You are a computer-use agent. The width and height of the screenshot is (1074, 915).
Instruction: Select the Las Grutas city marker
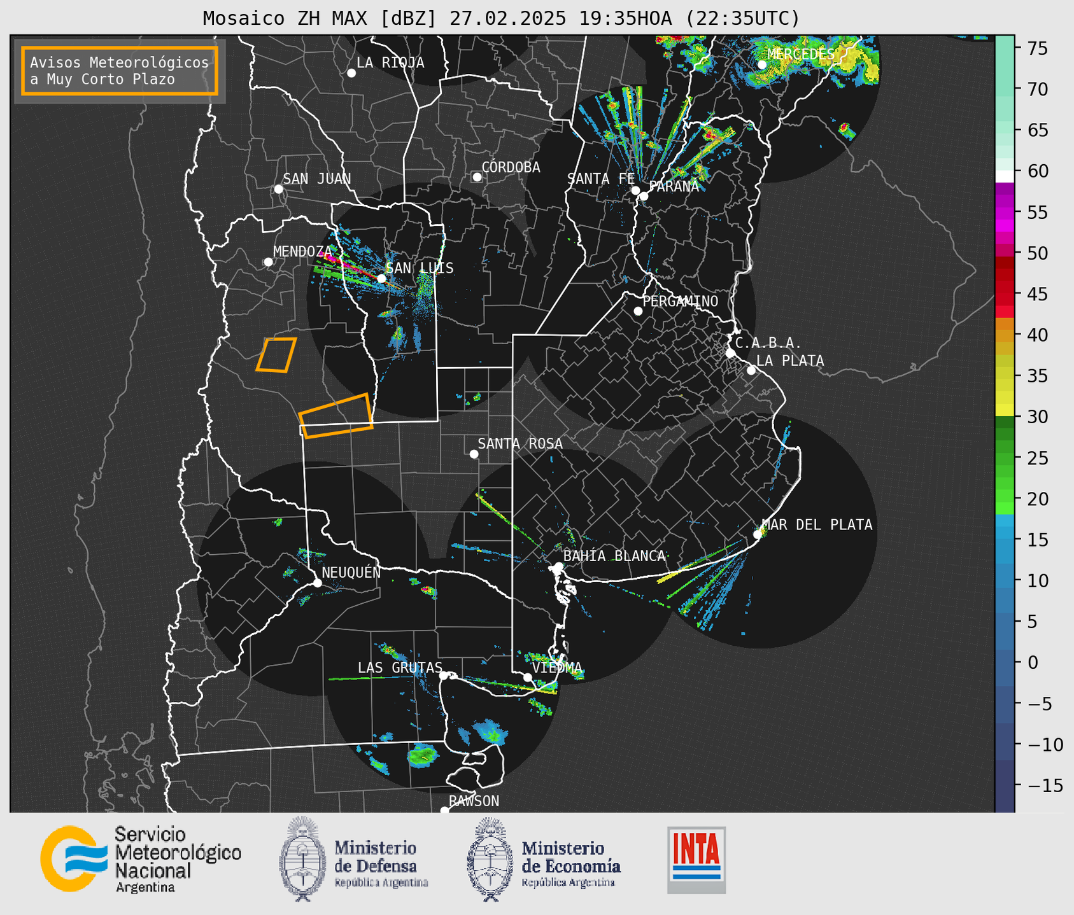pos(444,675)
